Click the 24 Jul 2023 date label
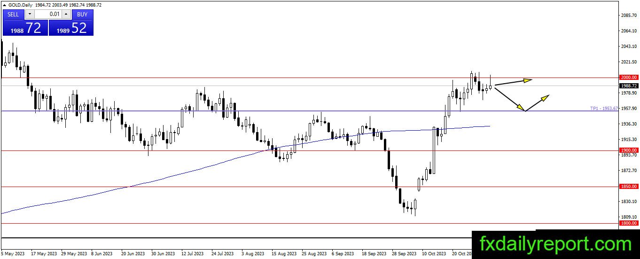The height and width of the screenshot is (259, 640). [223, 254]
